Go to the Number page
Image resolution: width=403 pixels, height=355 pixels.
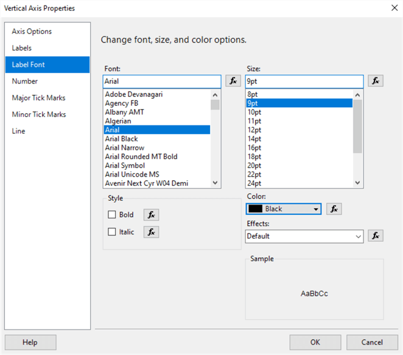pos(25,82)
